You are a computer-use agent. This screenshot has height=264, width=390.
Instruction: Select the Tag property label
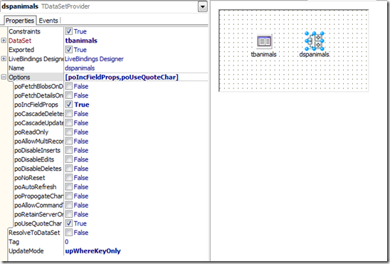(14, 242)
